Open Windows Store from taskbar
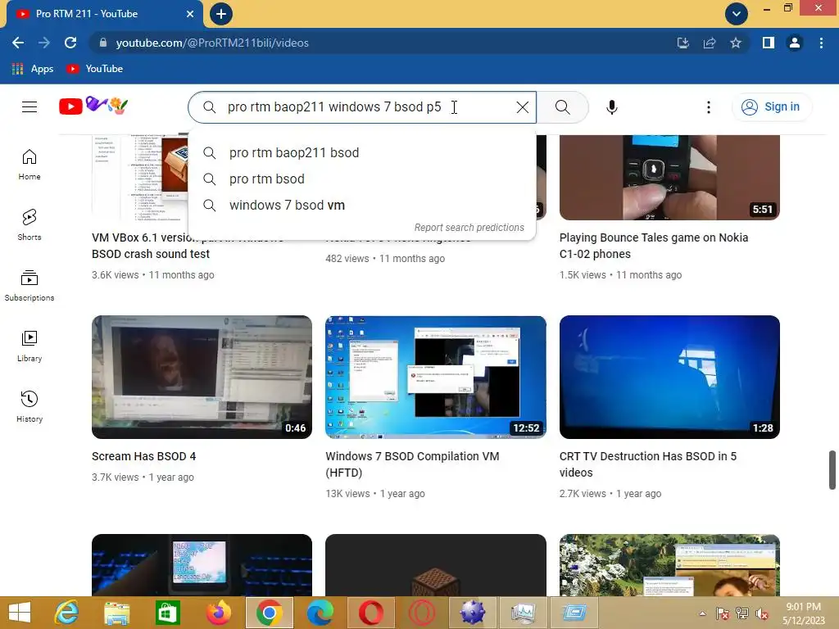Image resolution: width=839 pixels, height=629 pixels. tap(167, 613)
